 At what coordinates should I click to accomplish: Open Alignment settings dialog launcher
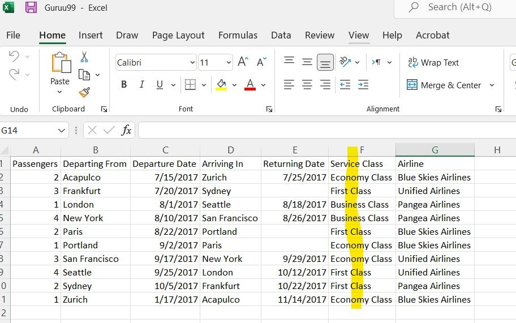point(498,109)
